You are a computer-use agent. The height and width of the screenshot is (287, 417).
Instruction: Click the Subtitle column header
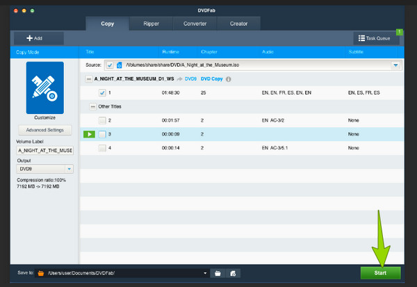[356, 52]
